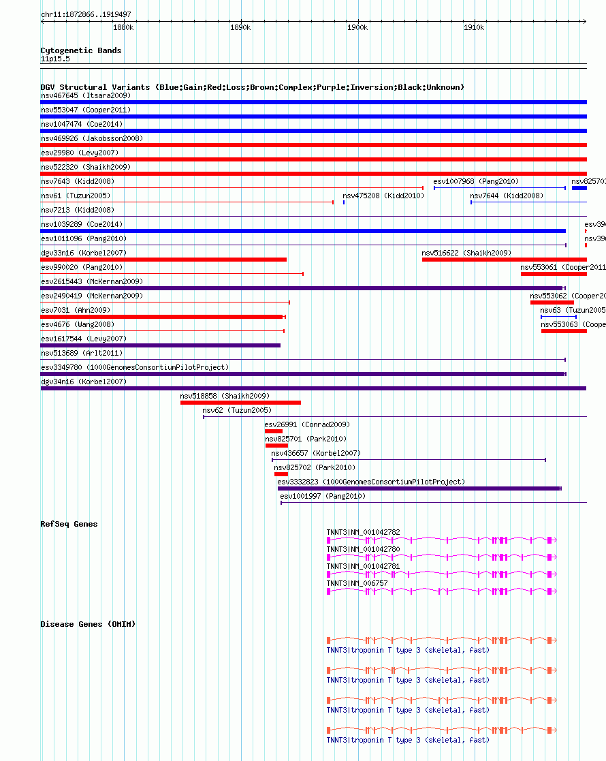This screenshot has width=606, height=761.
Task: Select the Cytogenetic Bands track title
Action: coord(81,50)
